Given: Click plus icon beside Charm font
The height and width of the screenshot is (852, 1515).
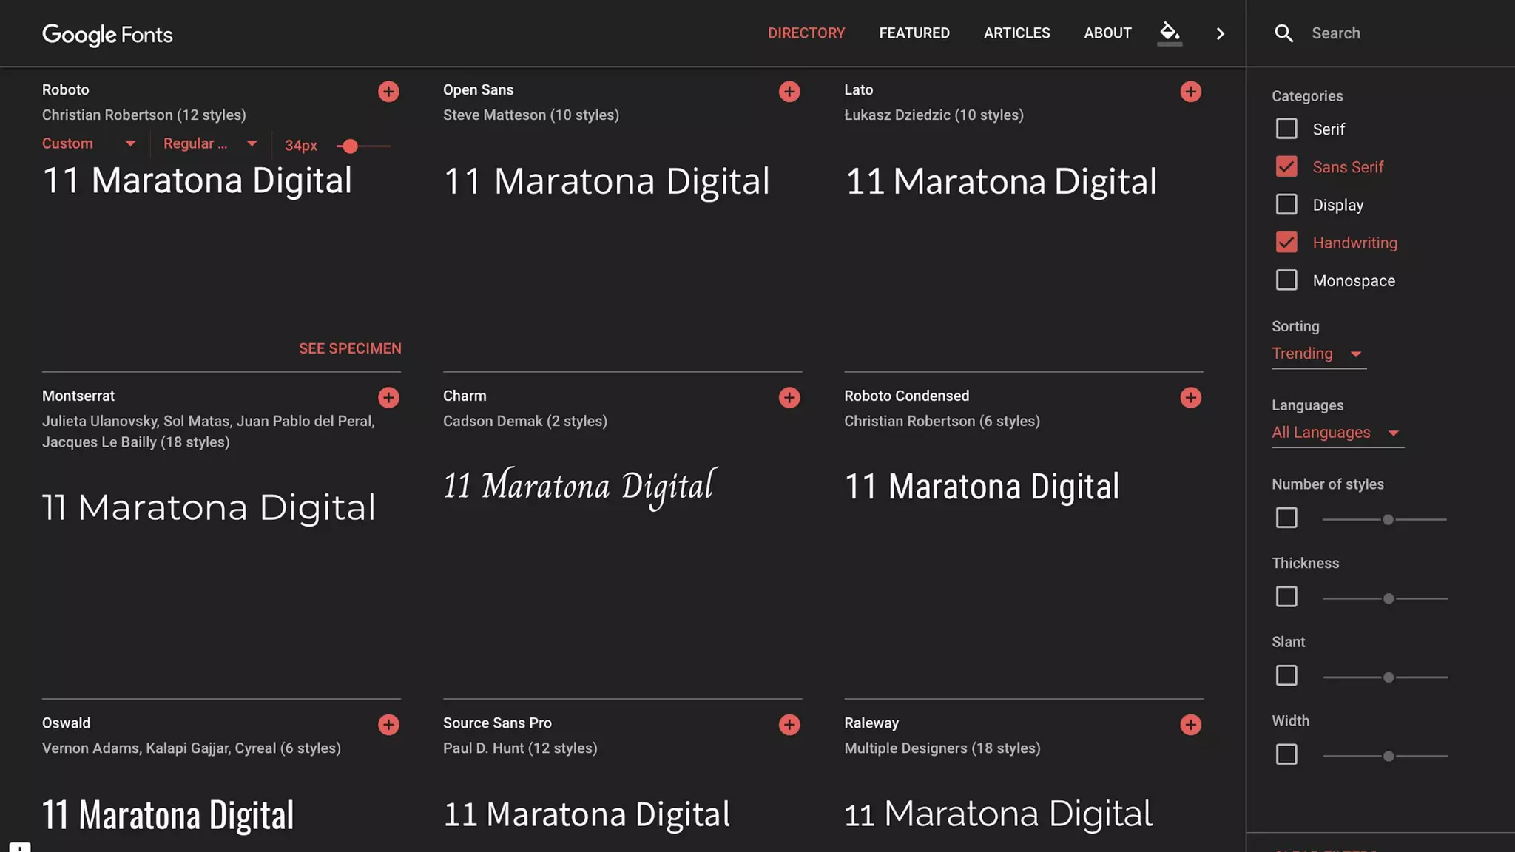Looking at the screenshot, I should (x=789, y=398).
